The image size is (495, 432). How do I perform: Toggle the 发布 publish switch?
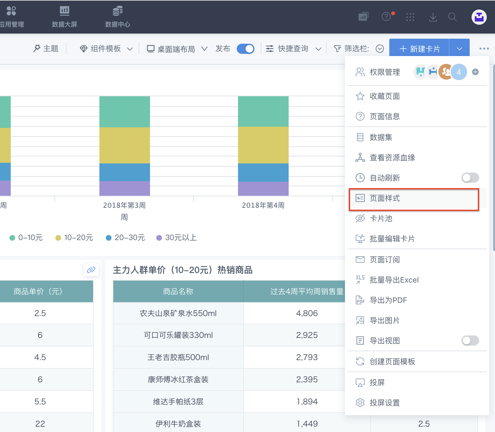pos(246,49)
